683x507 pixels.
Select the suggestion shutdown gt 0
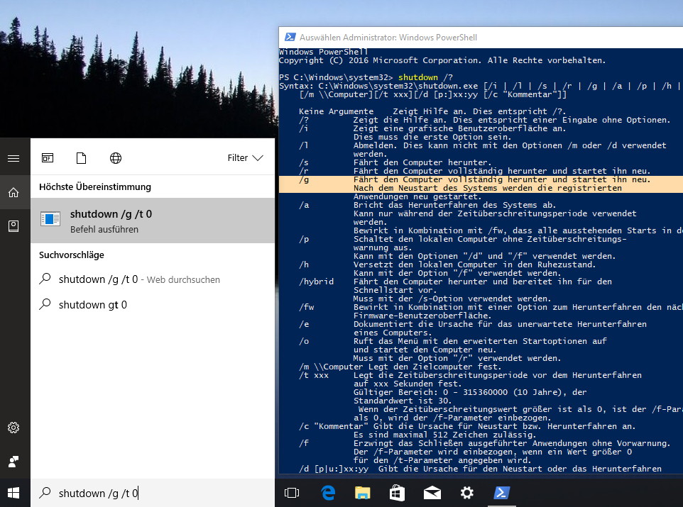[153, 305]
